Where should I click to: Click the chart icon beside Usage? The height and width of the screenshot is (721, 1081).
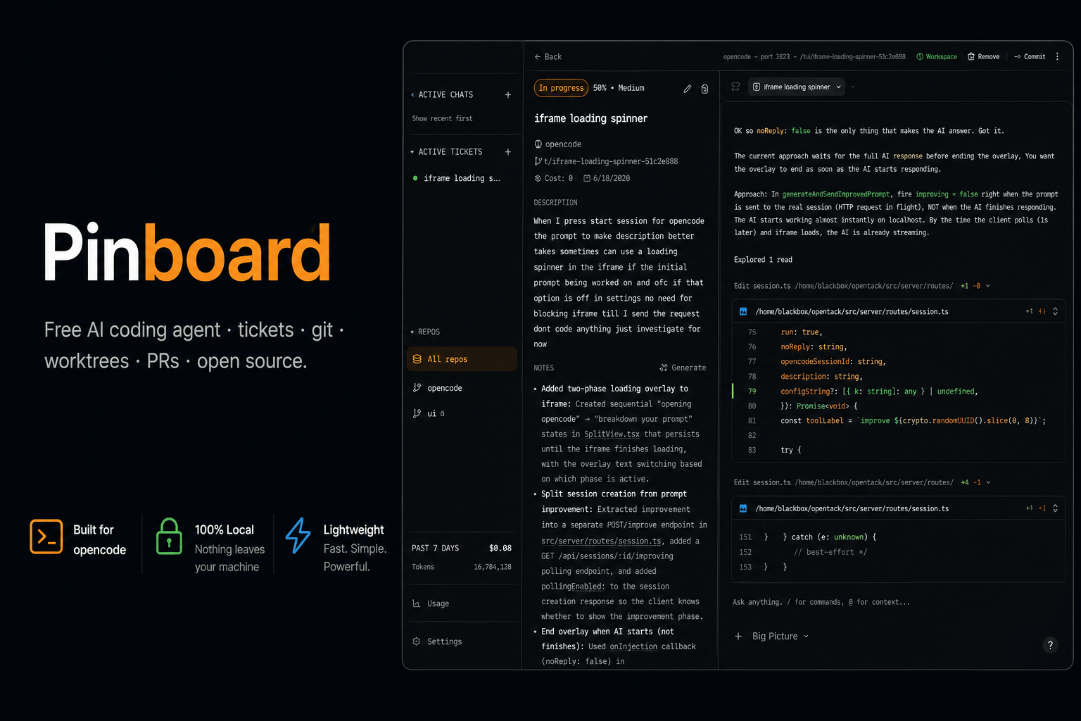pyautogui.click(x=417, y=603)
